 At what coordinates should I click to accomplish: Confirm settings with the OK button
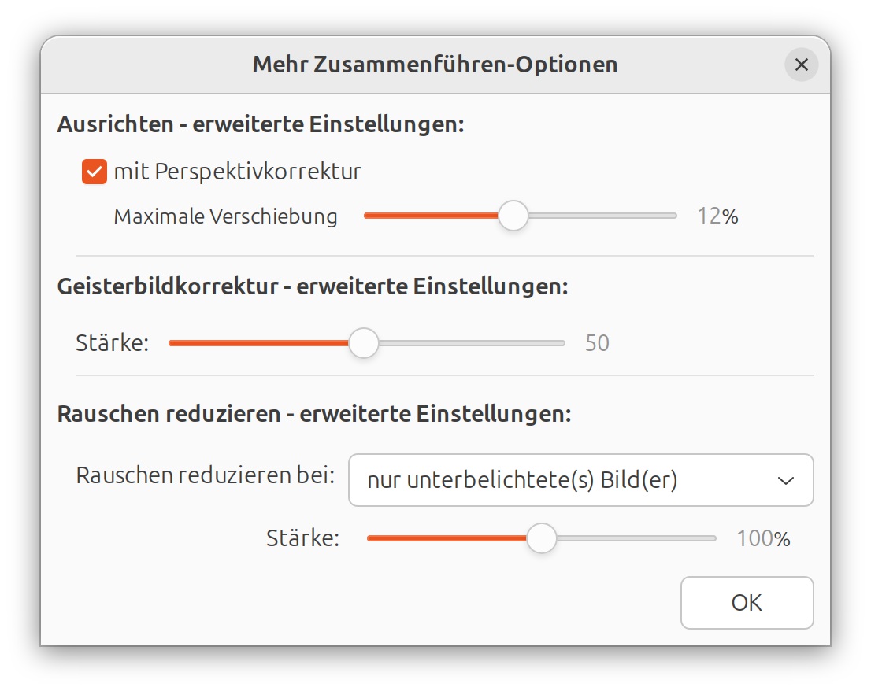747,603
